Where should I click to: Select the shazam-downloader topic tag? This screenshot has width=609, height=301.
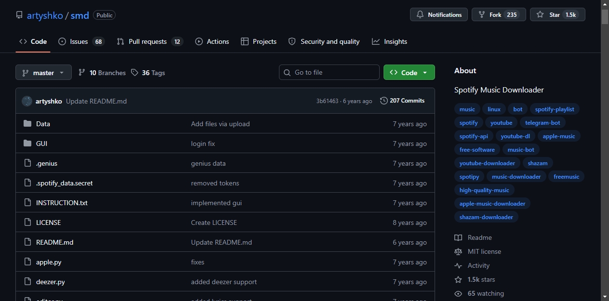(486, 217)
